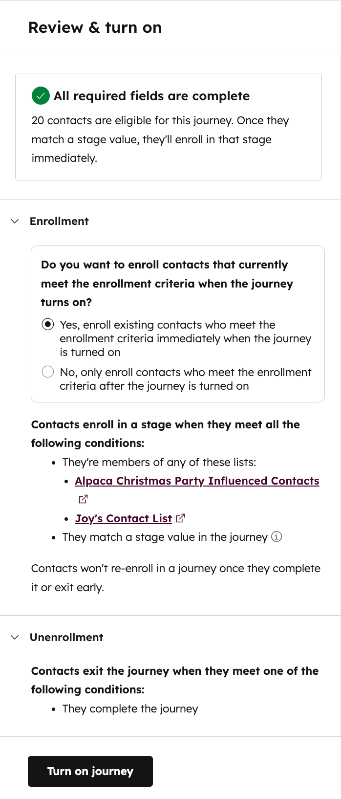
Task: Click the green checkmark success icon
Action: click(41, 96)
